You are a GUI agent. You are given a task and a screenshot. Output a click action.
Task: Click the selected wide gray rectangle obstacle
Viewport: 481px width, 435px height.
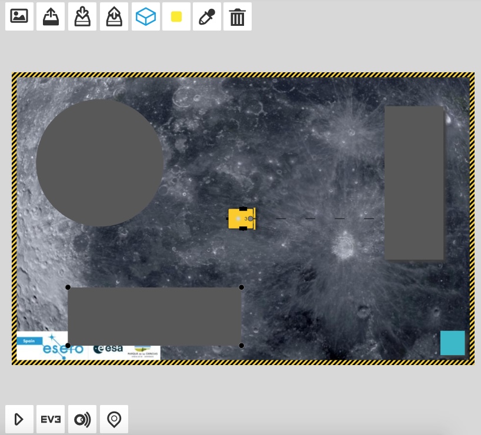[155, 316]
